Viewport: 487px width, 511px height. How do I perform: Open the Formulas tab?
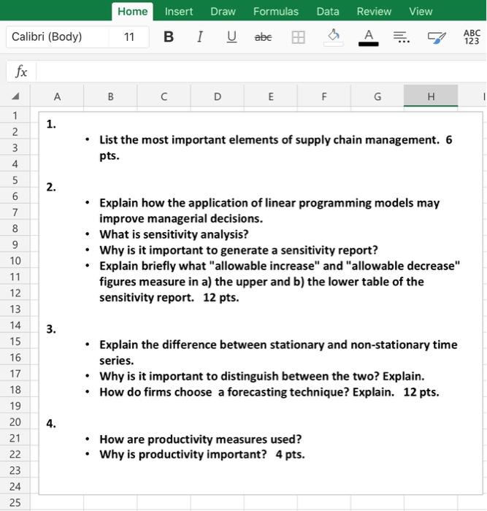point(276,12)
